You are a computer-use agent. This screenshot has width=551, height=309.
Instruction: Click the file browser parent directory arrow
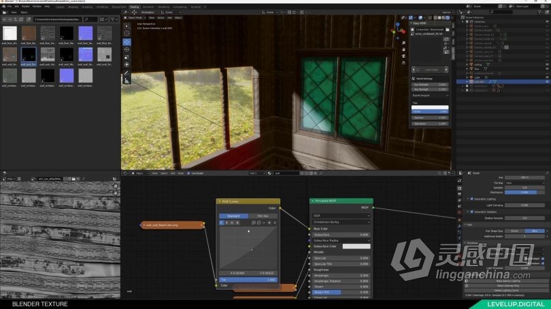pos(16,19)
